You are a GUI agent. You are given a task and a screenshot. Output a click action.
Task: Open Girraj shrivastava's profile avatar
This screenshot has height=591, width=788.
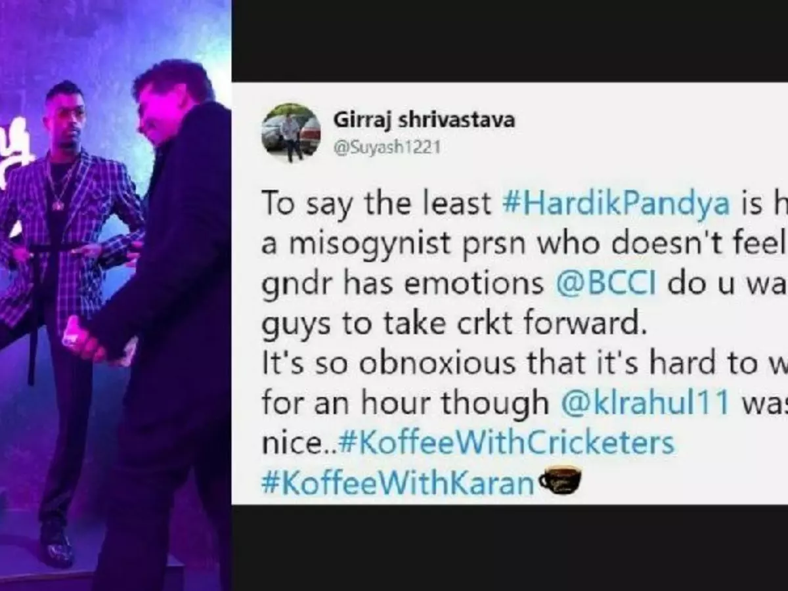tap(292, 133)
